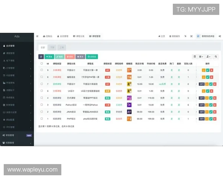Tick the checkbox for row Id 9

42,70
